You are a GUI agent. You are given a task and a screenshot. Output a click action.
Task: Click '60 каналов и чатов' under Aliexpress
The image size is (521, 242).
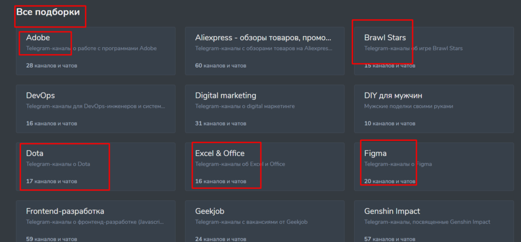(x=221, y=66)
